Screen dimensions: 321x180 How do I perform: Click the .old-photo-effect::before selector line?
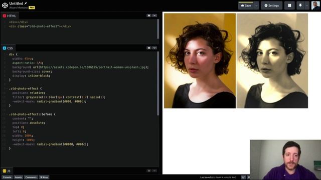(32, 114)
